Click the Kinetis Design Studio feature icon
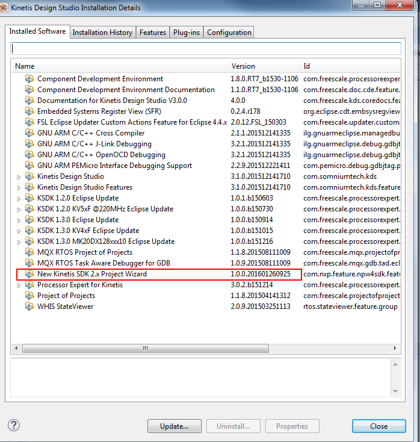The height and width of the screenshot is (442, 420). tap(29, 176)
